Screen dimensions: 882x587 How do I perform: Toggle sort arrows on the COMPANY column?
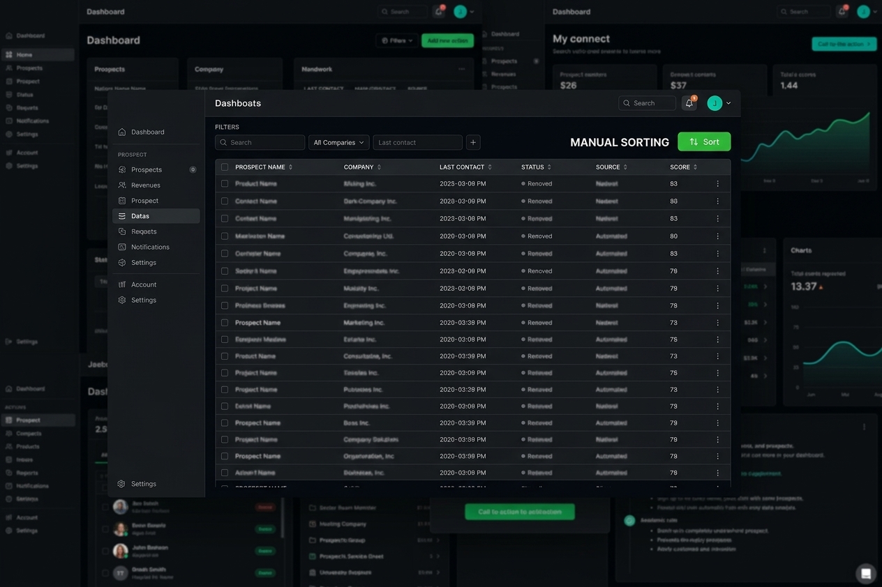(x=379, y=167)
